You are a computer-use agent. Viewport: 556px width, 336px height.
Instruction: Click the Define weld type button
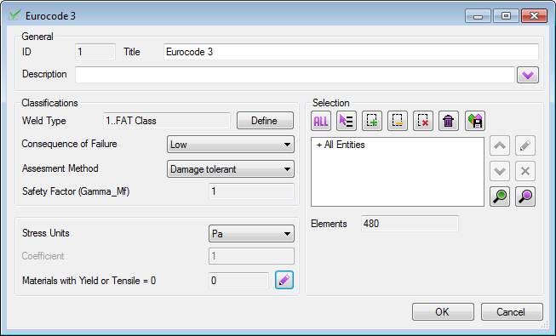tap(266, 121)
